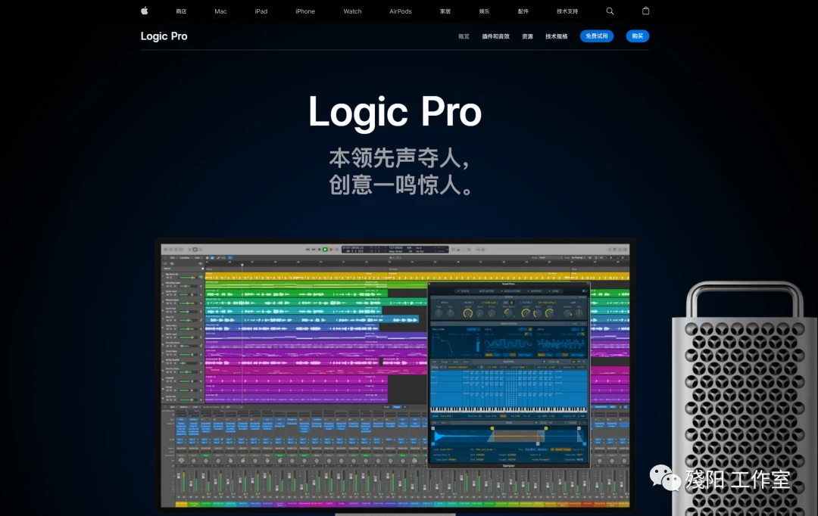
Task: Open the 家居 menu item
Action: point(445,11)
